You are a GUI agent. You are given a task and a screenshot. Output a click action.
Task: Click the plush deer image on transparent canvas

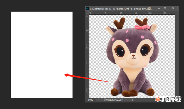pos(133,57)
